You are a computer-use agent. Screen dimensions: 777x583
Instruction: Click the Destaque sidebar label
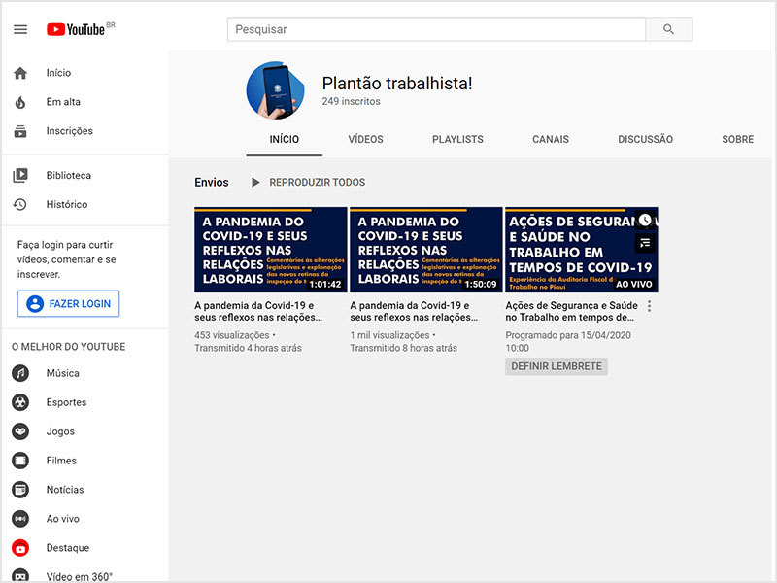point(68,548)
